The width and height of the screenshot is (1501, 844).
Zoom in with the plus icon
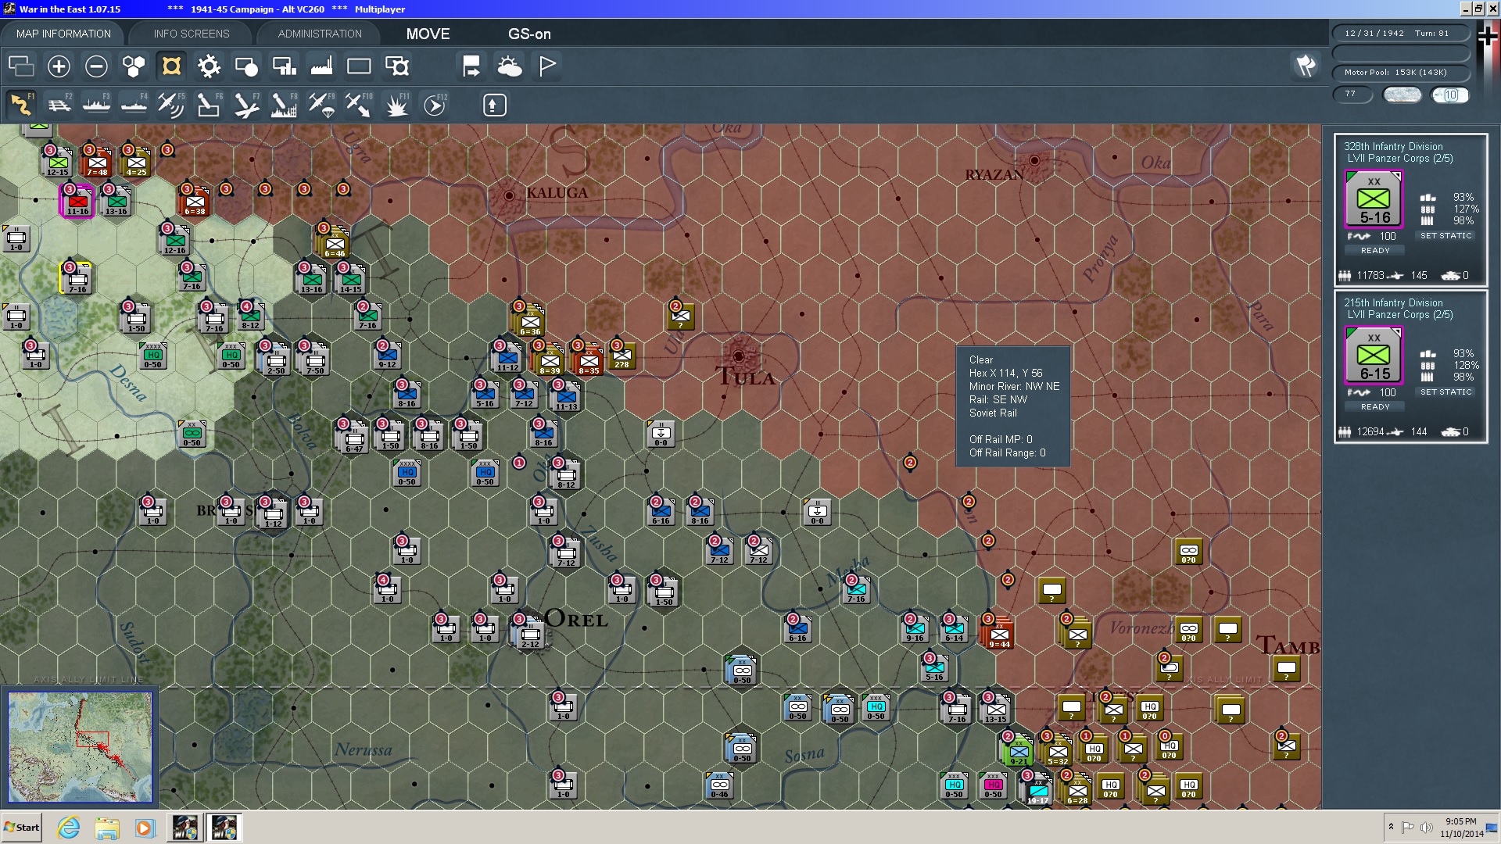tap(59, 66)
